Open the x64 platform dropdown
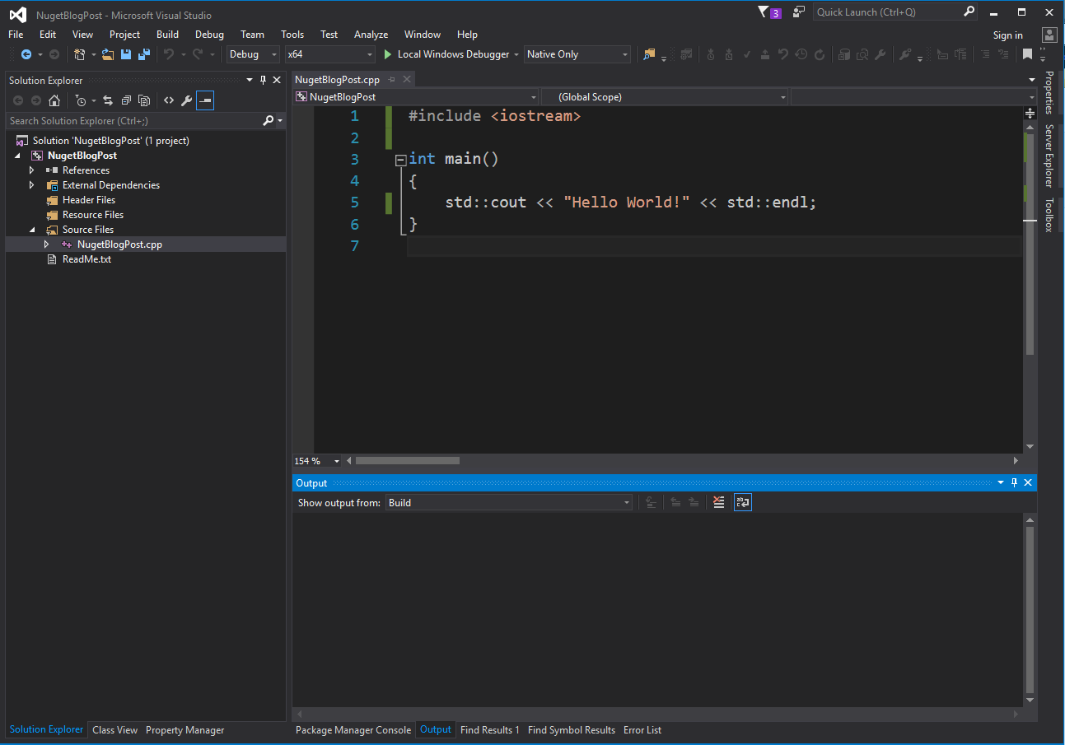1065x745 pixels. 329,54
